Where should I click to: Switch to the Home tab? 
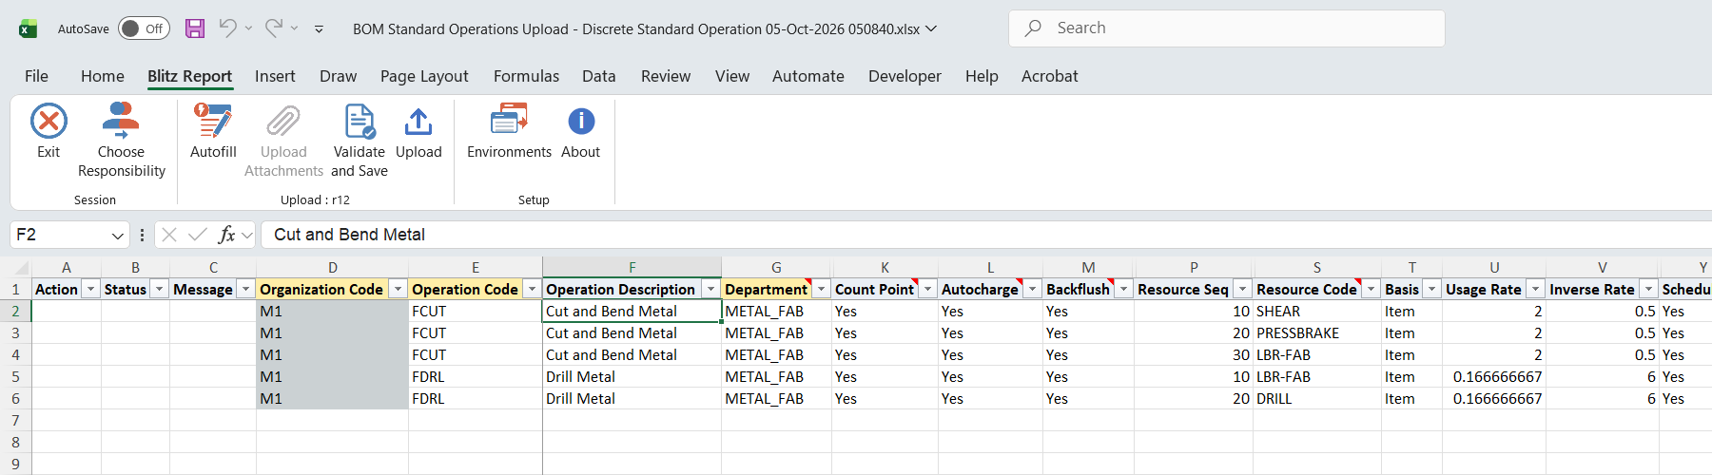pyautogui.click(x=103, y=76)
